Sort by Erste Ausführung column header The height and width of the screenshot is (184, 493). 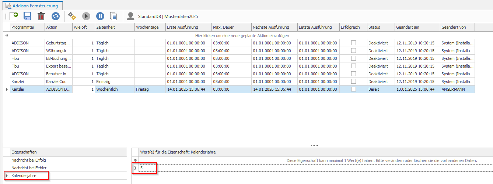[x=188, y=27]
